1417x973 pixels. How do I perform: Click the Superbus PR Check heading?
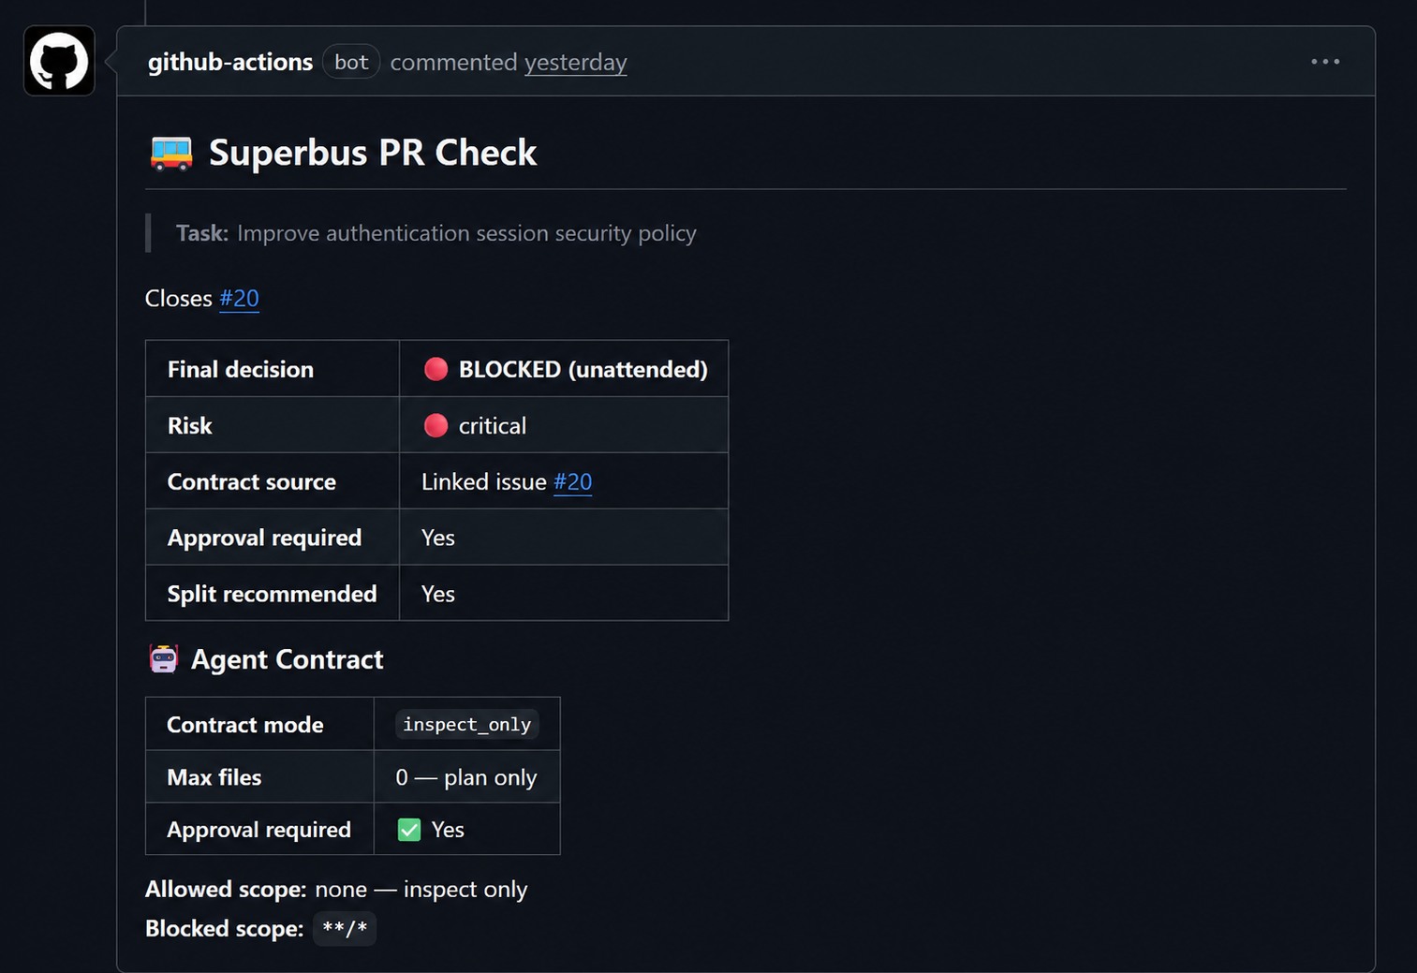pos(373,153)
